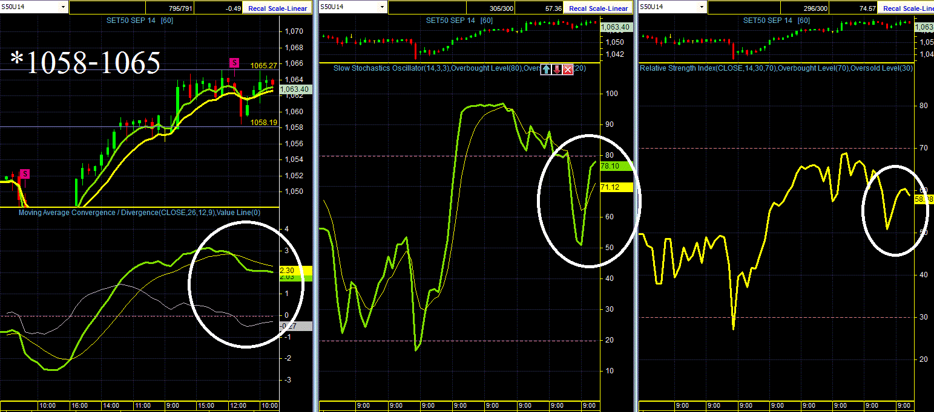Screen dimensions: 934x412
Task: Click the SET50 SEP 14 [60] title in the left chart
Action: (139, 20)
